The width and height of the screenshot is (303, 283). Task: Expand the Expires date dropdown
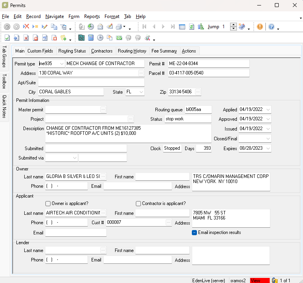coord(268,149)
